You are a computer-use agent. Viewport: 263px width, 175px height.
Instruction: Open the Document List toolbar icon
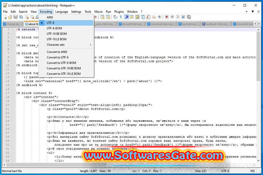tap(143, 17)
